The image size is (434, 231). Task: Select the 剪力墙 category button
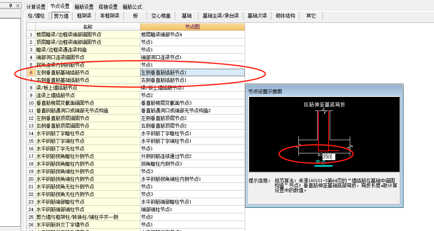pos(61,16)
